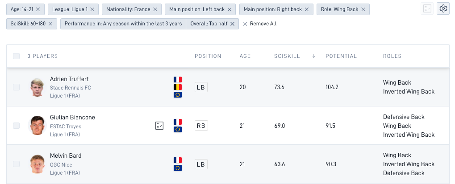
Task: Check the box for Adrien Truffert
Action: 16,87
